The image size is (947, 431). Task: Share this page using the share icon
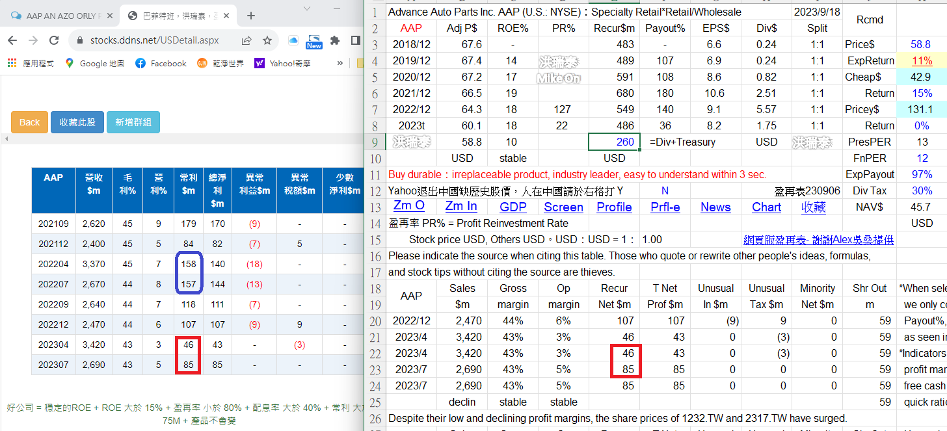coord(247,40)
